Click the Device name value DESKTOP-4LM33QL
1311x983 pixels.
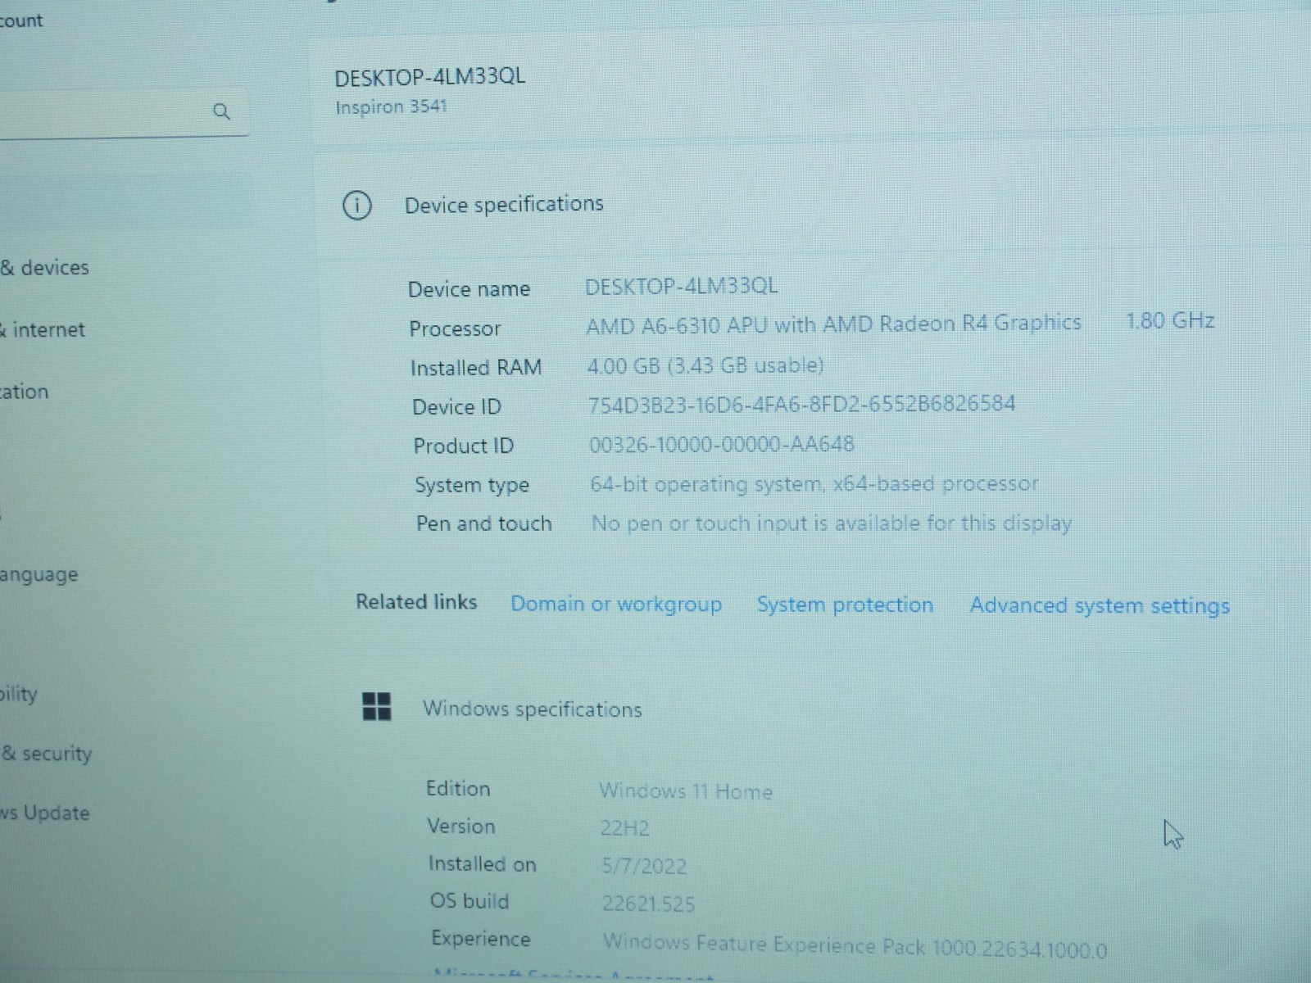pyautogui.click(x=681, y=287)
